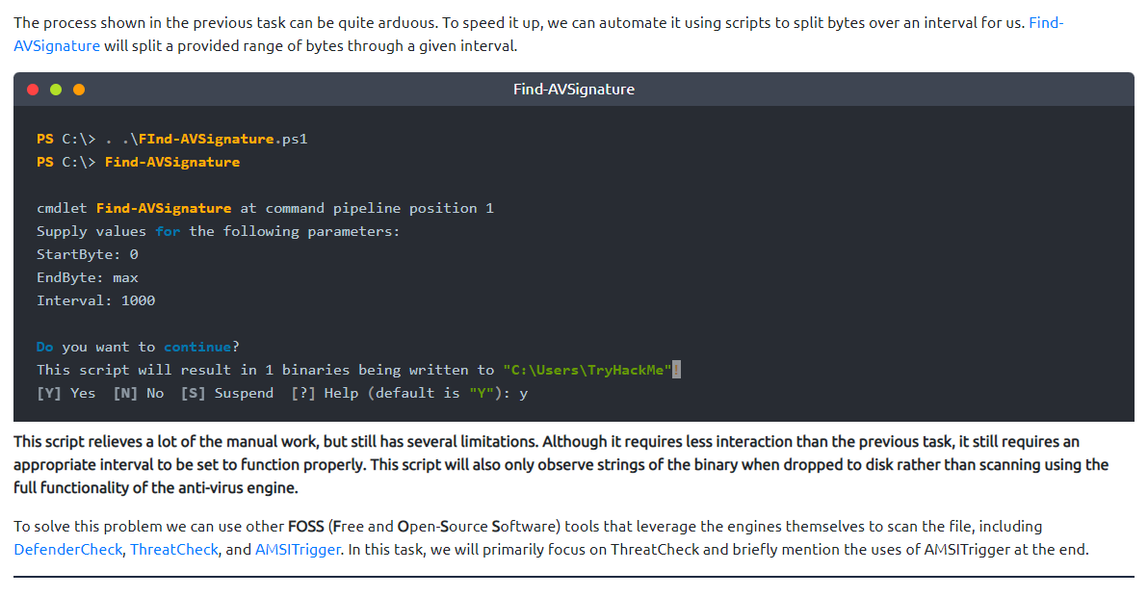Follow the ThreatCheck hyperlink
The height and width of the screenshot is (597, 1148).
point(167,550)
